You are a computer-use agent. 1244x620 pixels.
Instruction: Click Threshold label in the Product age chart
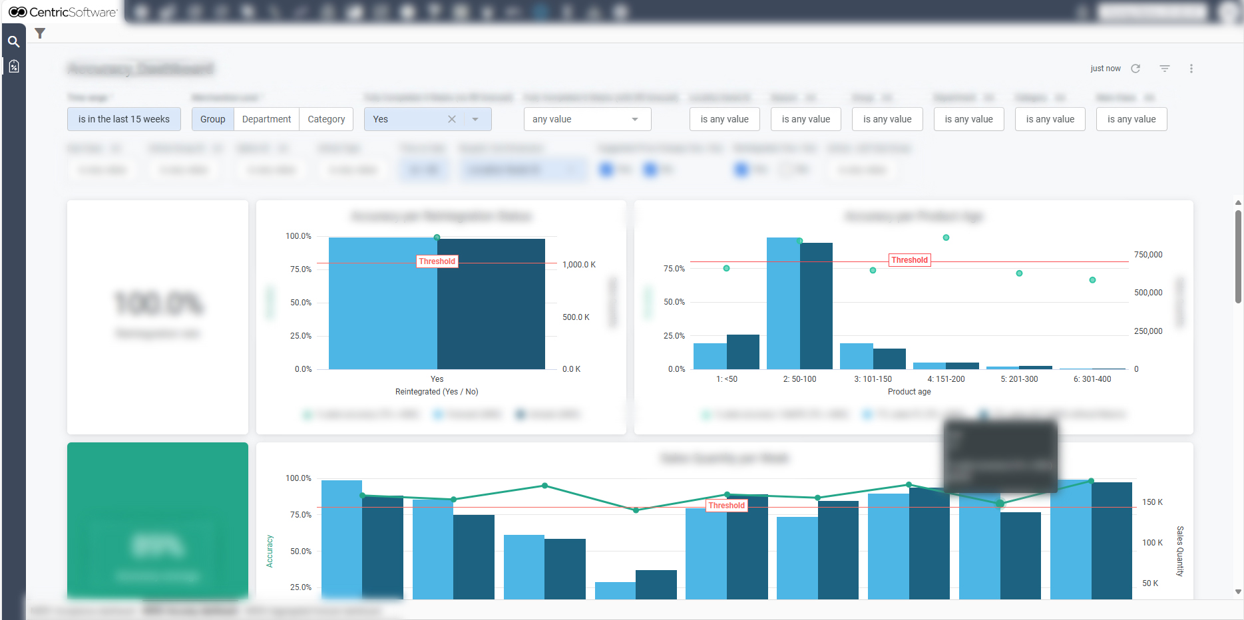910,260
